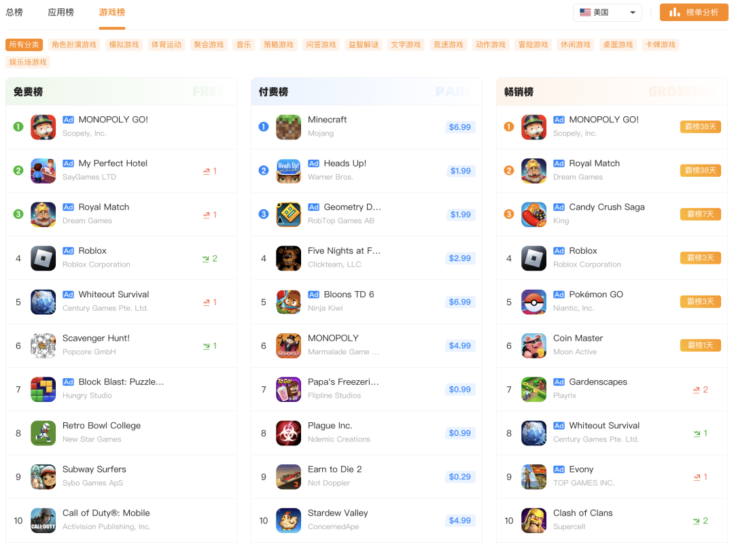The height and width of the screenshot is (544, 734).
Task: Select the Subway Surfers icon
Action: [x=43, y=477]
